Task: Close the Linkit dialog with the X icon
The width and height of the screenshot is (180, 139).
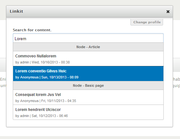Action: coord(168,11)
